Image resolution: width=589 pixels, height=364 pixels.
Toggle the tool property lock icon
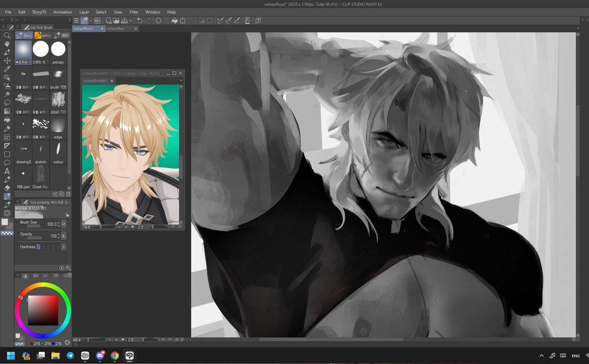tap(67, 214)
